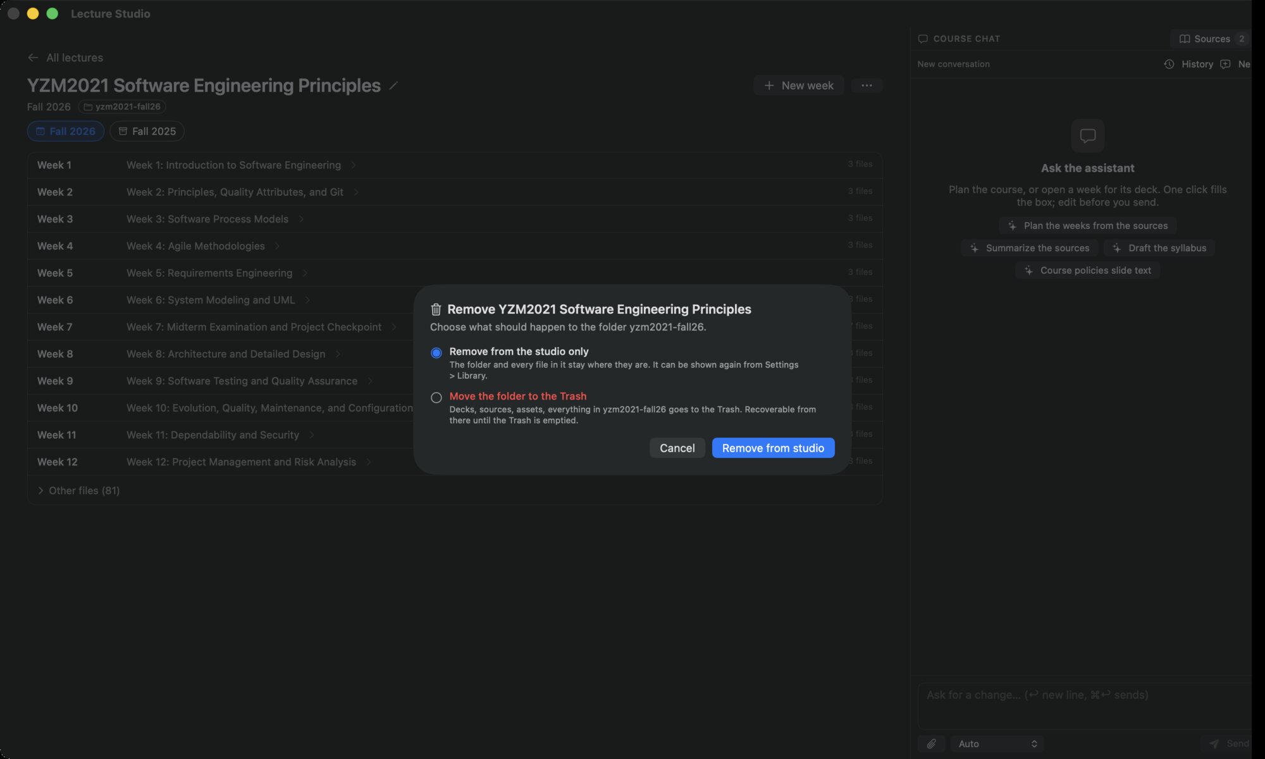Open the yzm2021-fall26 folder chip
Viewport: 1265px width, 759px height.
click(x=122, y=107)
